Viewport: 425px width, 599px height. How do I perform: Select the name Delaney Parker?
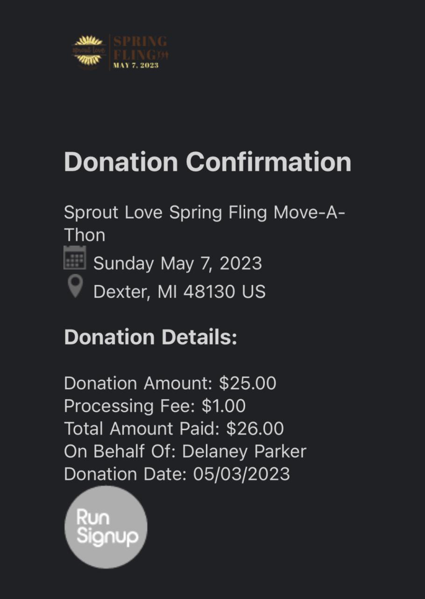(x=244, y=452)
